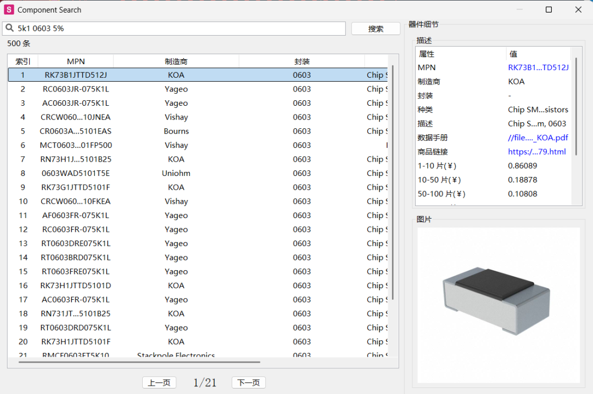Click the 1-10 片 price value 0.86089
The height and width of the screenshot is (394, 593).
pyautogui.click(x=522, y=165)
